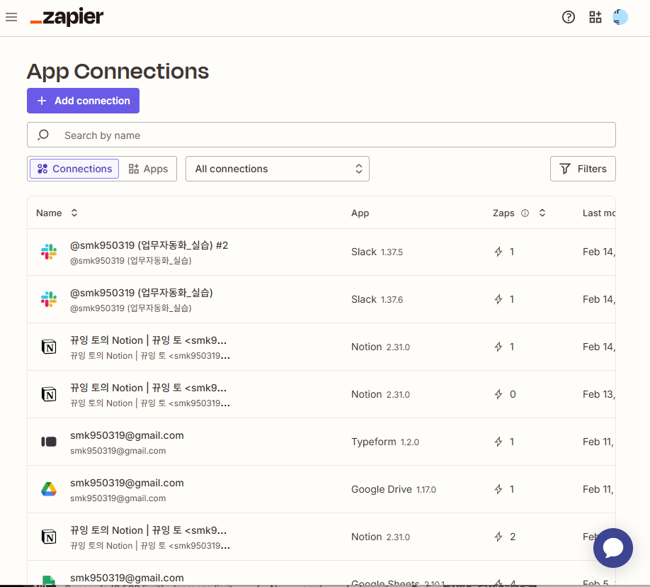Open the Filters button
The height and width of the screenshot is (587, 650).
click(x=583, y=169)
